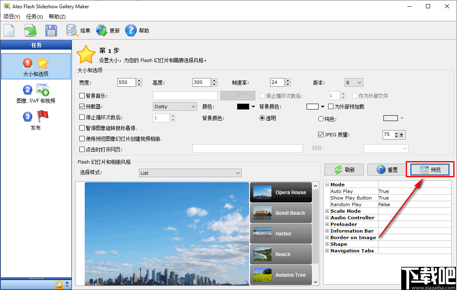Open the 项目(Y) menu

(x=12, y=17)
